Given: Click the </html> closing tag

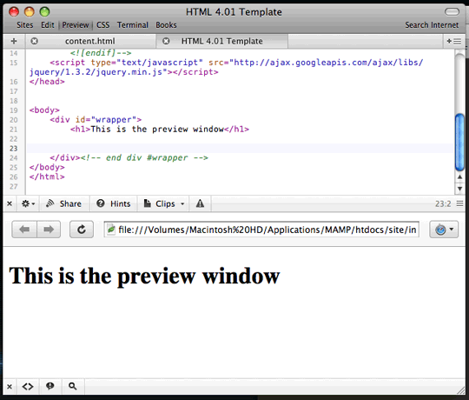Looking at the screenshot, I should [47, 177].
